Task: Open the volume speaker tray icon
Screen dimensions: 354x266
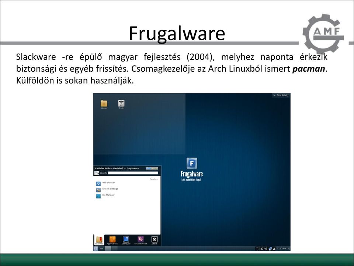Action: click(266, 249)
